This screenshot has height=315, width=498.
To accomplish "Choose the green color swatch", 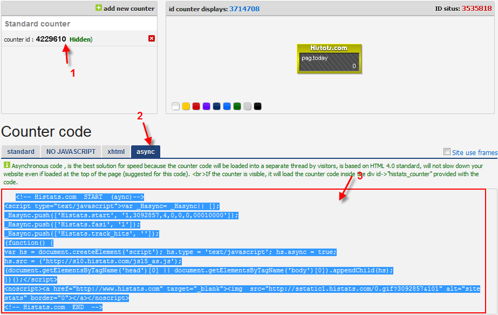I will [x=237, y=106].
